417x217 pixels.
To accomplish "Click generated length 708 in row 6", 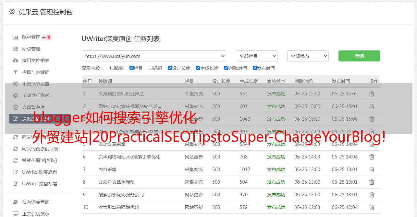I will tap(244, 157).
